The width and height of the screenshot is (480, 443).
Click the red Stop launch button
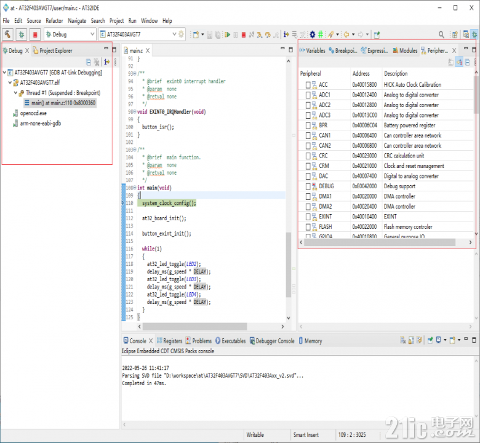(x=35, y=34)
